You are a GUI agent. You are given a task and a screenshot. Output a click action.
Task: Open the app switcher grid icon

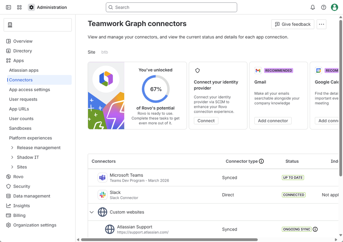point(19,7)
